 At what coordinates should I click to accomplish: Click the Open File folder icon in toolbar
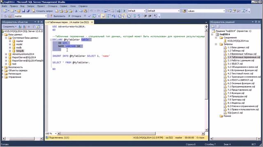[x=19, y=11]
